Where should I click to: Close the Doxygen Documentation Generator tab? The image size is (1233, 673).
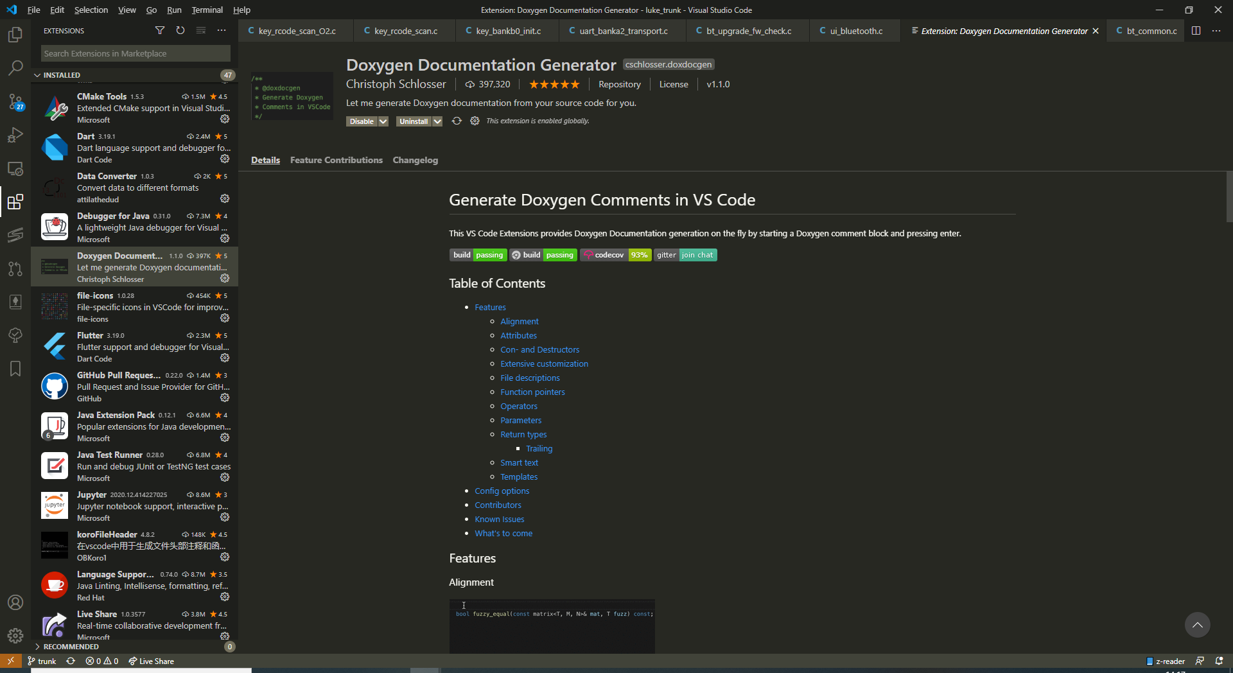[x=1096, y=31]
